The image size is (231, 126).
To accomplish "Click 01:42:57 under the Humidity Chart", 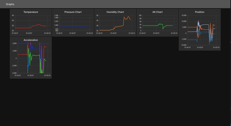I will (113, 33).
